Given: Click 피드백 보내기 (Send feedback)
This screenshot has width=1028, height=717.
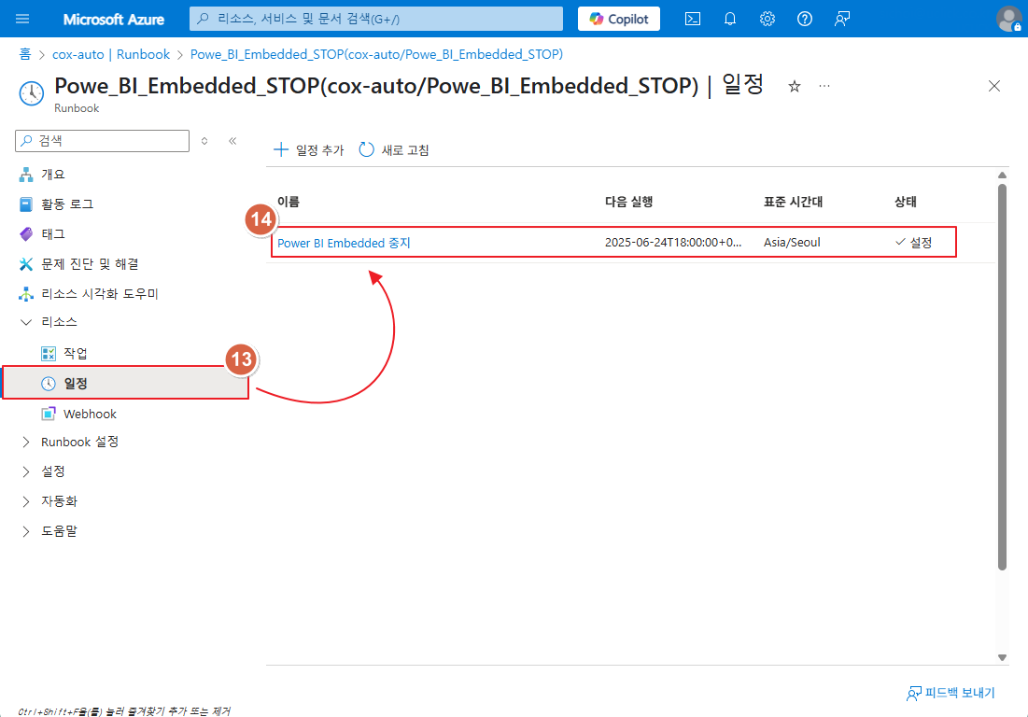Looking at the screenshot, I should [951, 693].
